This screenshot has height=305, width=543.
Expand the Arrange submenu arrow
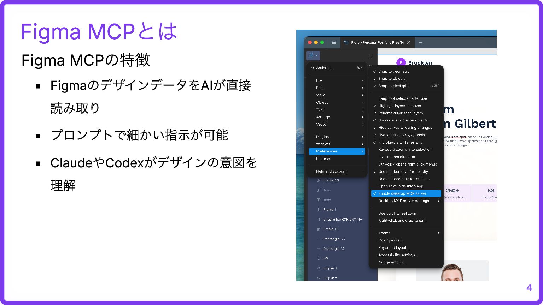(x=363, y=117)
